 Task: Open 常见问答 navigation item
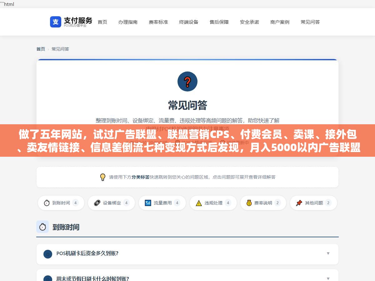[310, 22]
